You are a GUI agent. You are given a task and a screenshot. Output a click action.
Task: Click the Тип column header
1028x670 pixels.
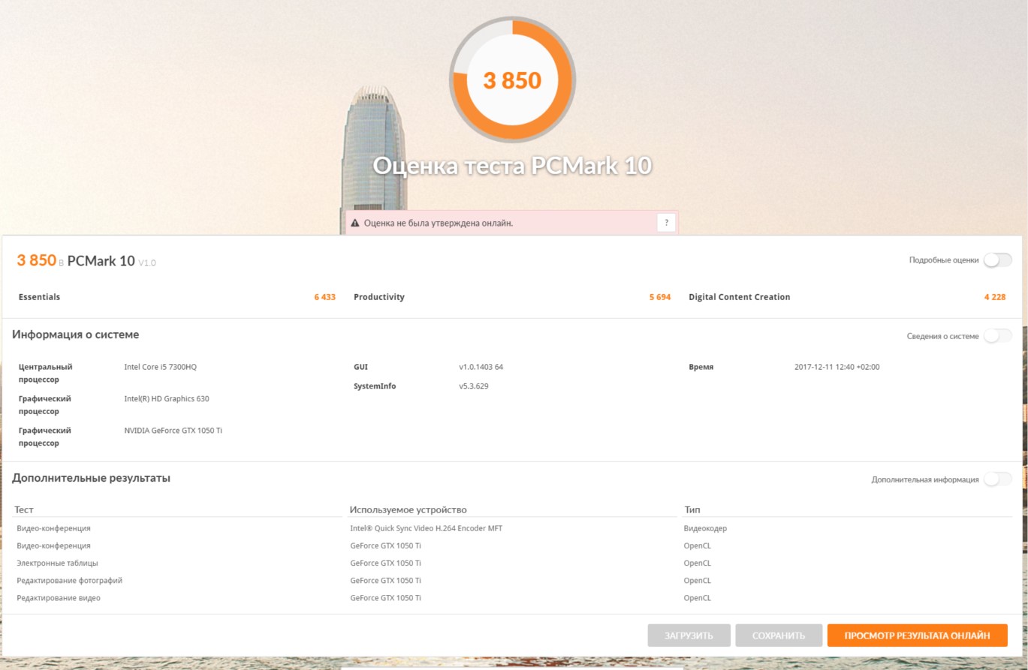692,509
